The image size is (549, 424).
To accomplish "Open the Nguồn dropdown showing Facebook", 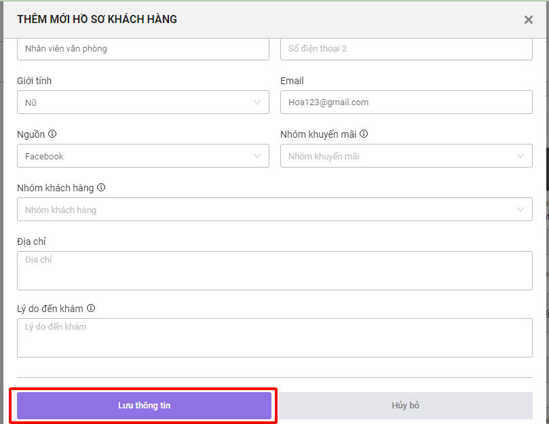I will tap(143, 156).
